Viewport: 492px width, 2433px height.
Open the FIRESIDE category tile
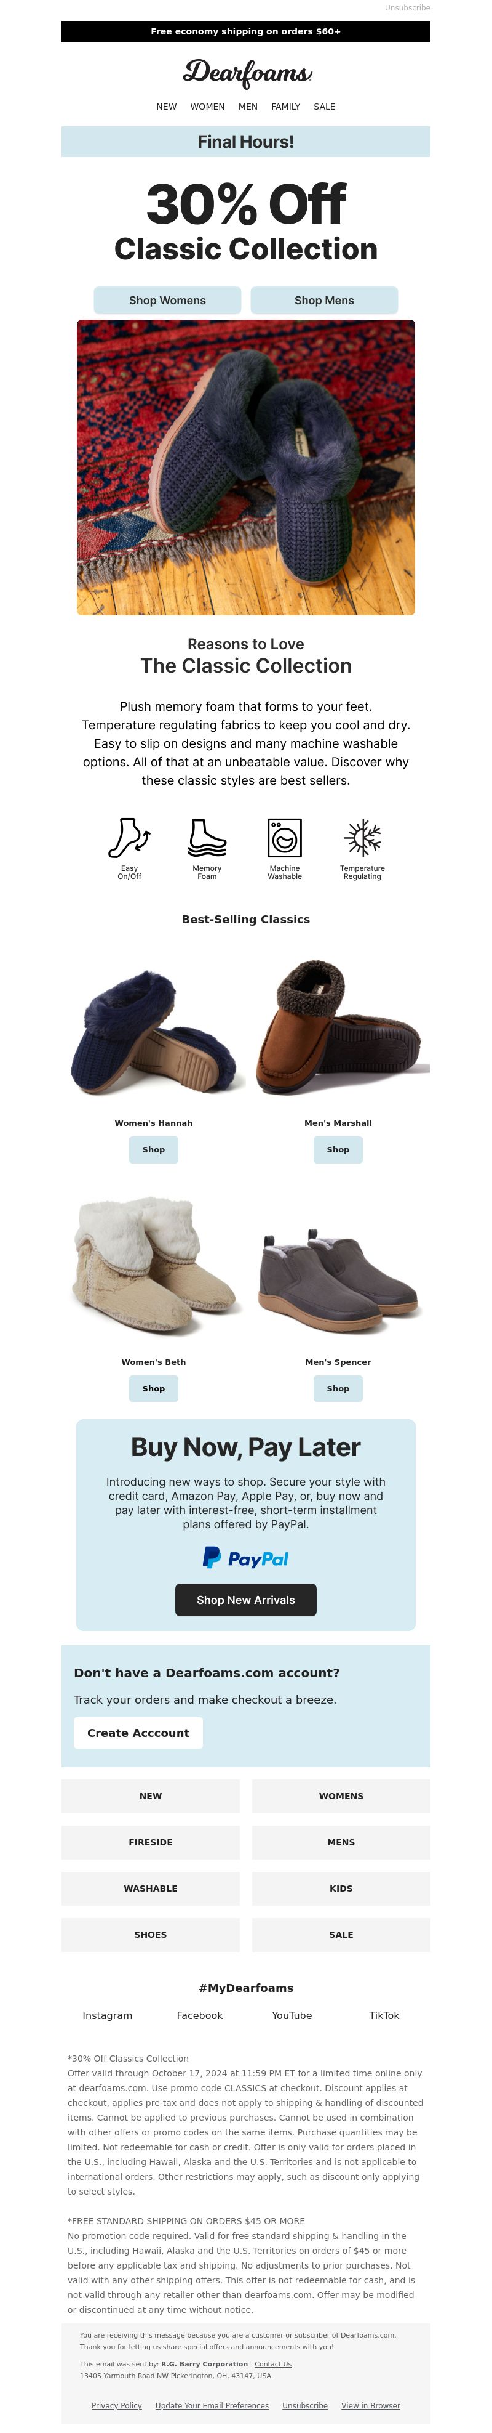(x=151, y=1843)
